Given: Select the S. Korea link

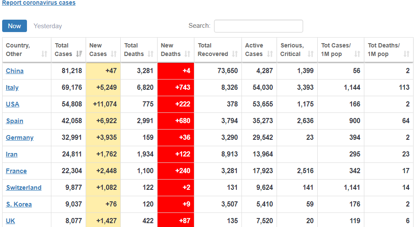Looking at the screenshot, I should click(19, 204).
